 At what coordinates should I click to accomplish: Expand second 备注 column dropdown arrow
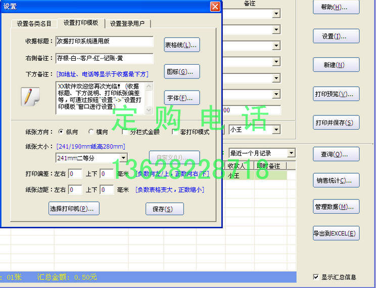tap(276, 30)
